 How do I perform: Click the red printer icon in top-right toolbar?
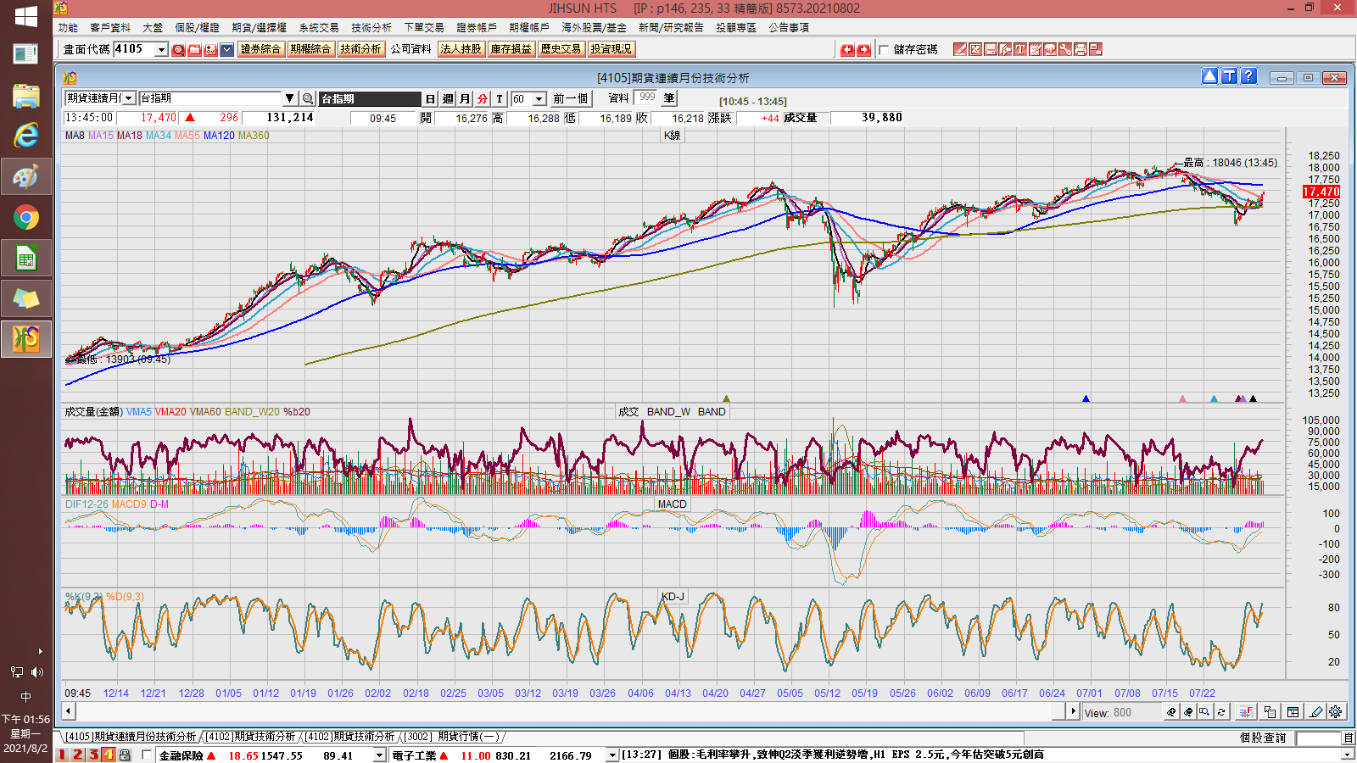[x=1081, y=50]
